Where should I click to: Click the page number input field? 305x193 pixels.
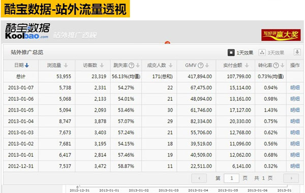[231, 178]
